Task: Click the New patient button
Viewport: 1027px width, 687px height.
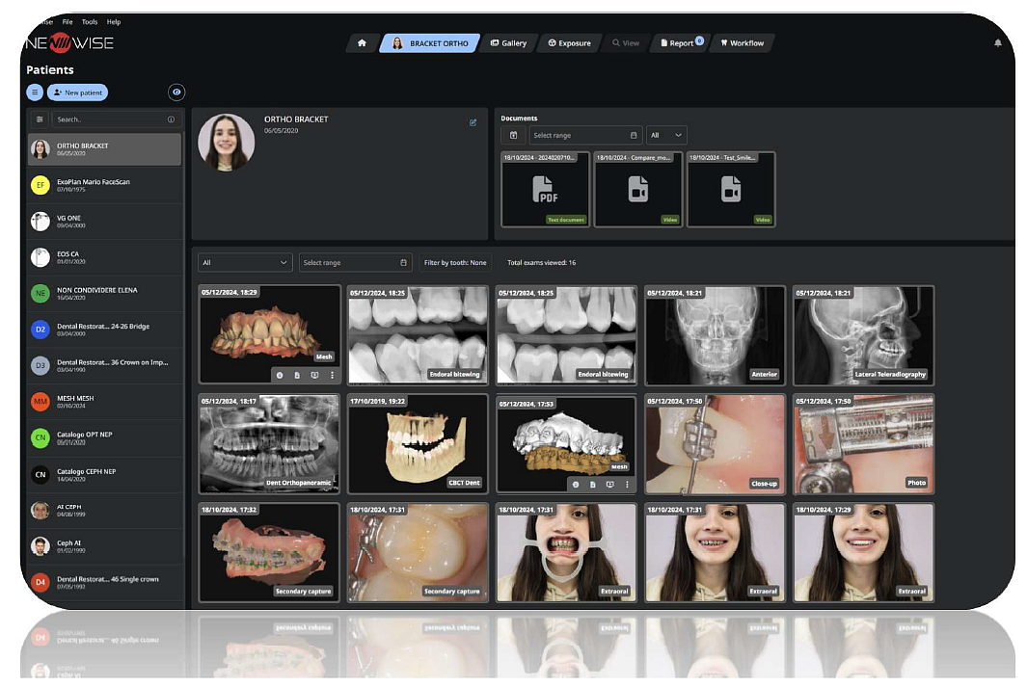Action: [78, 92]
